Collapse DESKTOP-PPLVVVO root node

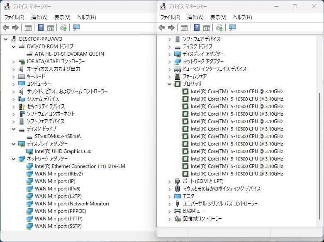pyautogui.click(x=5, y=39)
